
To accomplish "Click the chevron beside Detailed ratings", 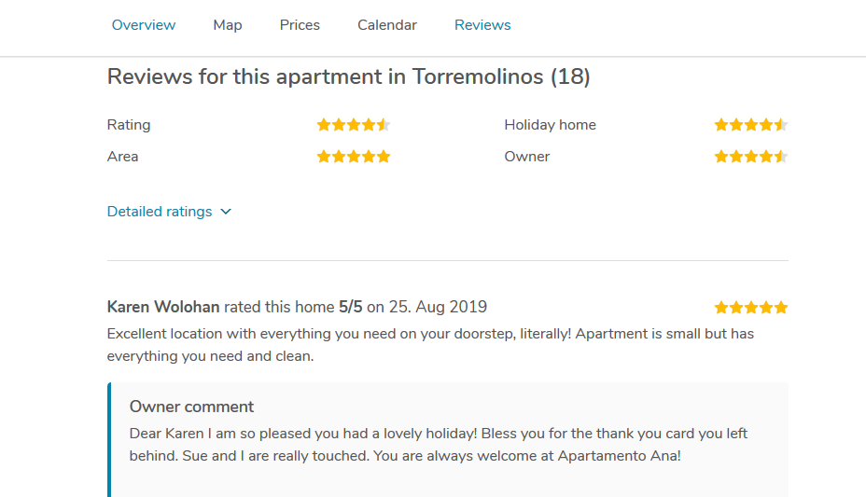I will (x=226, y=212).
